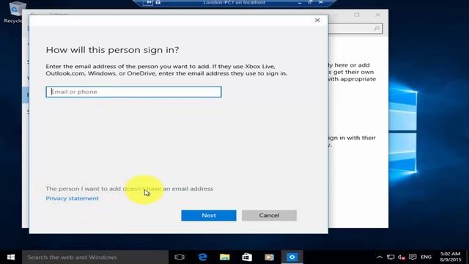
Task: Switch to Settings app on taskbar
Action: pyautogui.click(x=292, y=257)
